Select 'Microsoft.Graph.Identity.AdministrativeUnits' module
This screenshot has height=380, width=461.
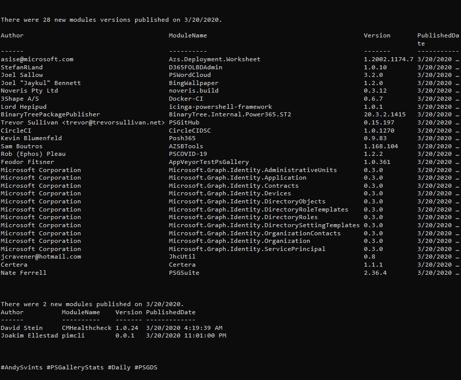click(x=253, y=170)
